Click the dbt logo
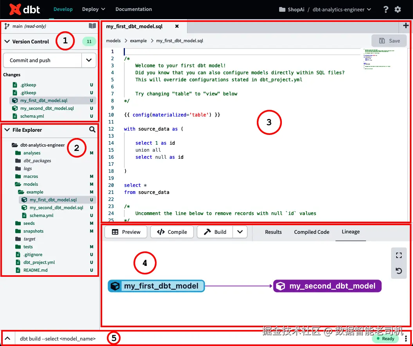 click(x=25, y=9)
